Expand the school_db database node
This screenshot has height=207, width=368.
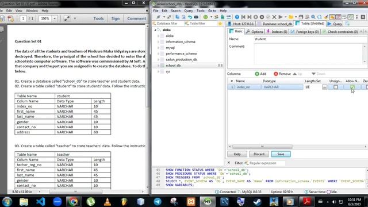(x=159, y=66)
